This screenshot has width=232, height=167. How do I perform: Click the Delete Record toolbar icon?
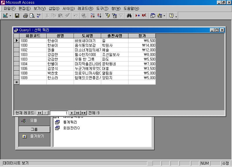(x=144, y=16)
